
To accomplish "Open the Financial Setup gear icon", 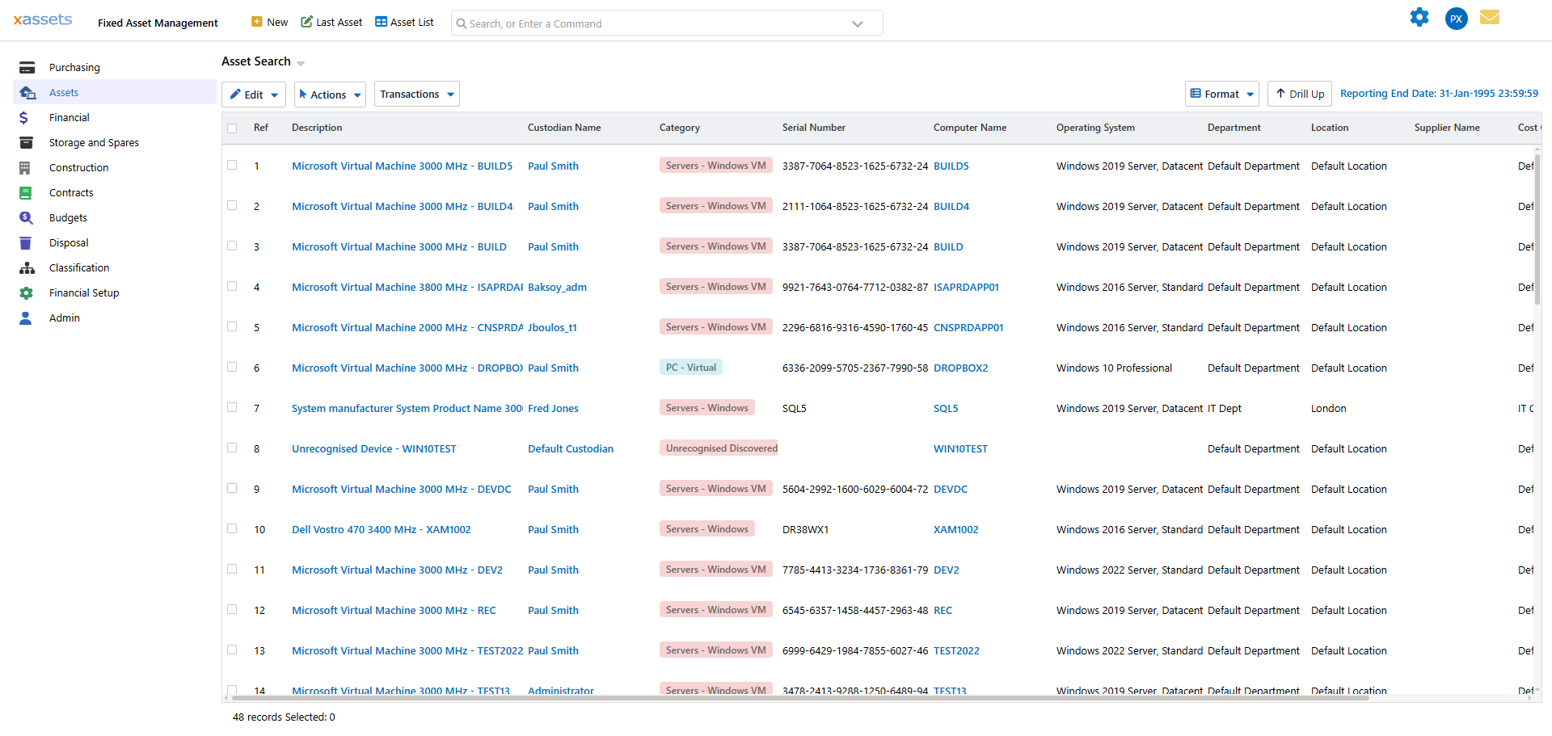I will pos(27,292).
